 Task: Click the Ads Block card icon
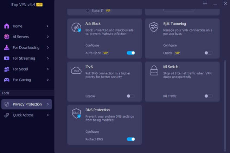tap(76, 27)
